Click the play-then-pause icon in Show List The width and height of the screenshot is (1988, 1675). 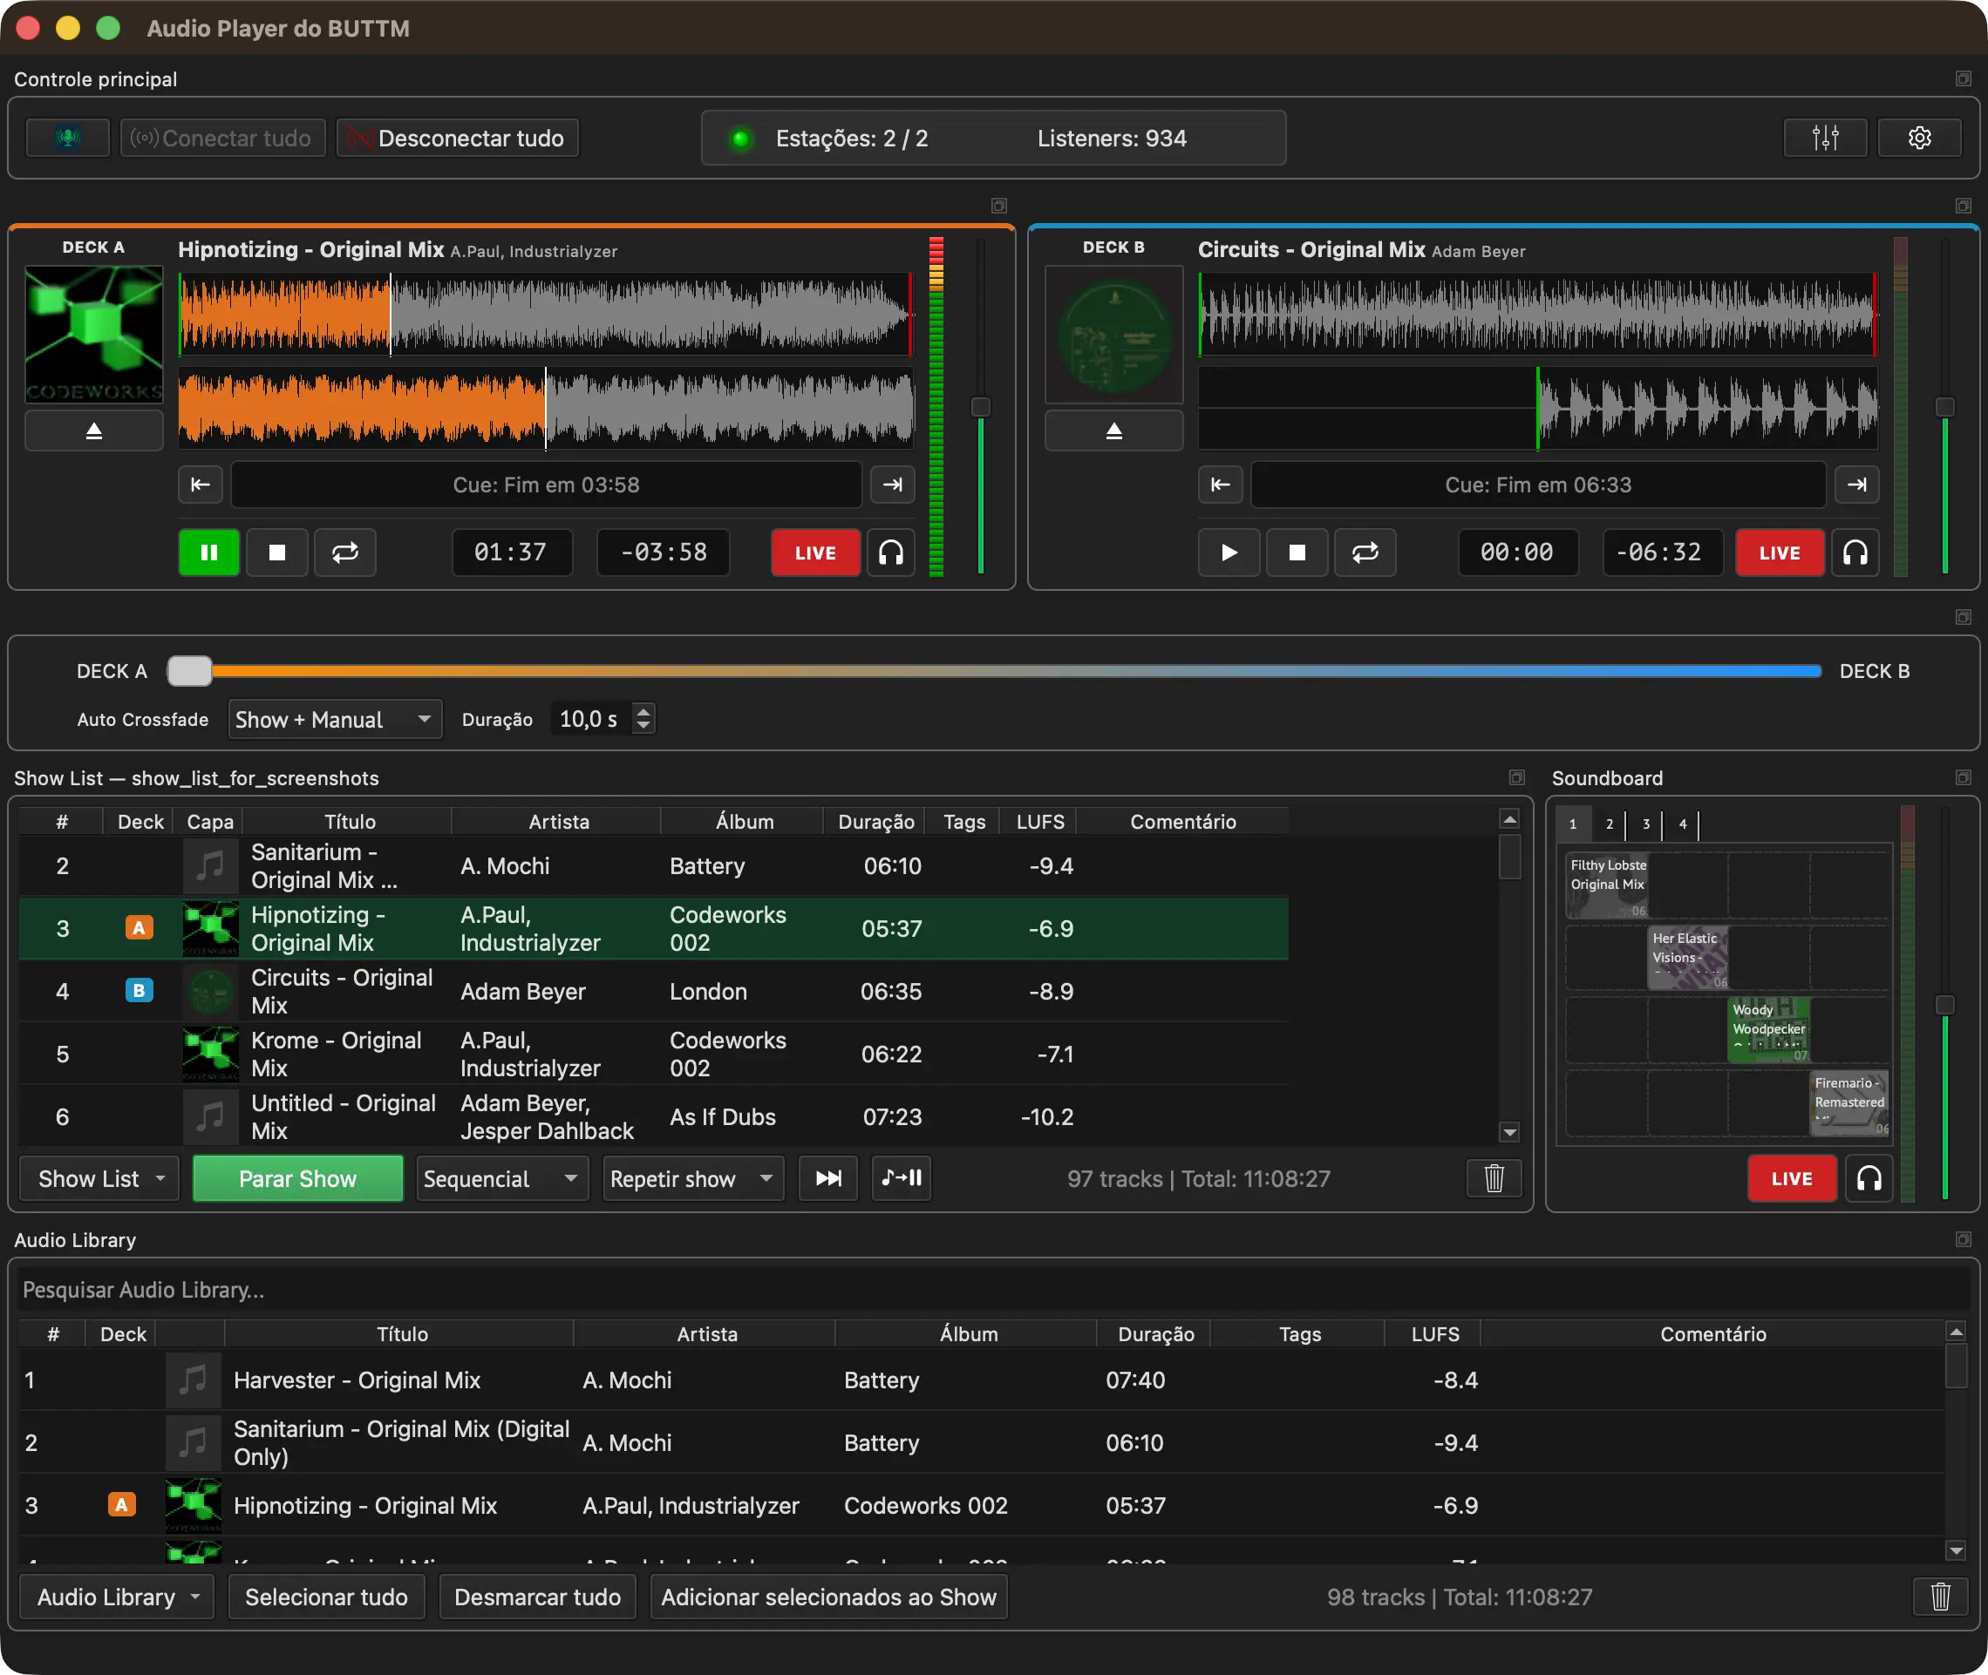902,1178
